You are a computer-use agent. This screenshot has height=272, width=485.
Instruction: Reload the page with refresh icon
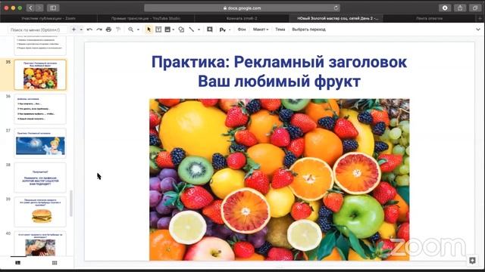[x=336, y=8]
